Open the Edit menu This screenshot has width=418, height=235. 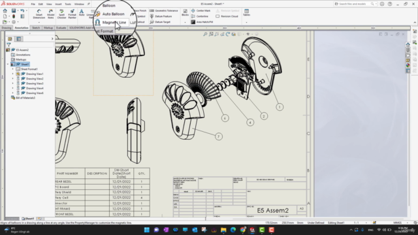40,4
